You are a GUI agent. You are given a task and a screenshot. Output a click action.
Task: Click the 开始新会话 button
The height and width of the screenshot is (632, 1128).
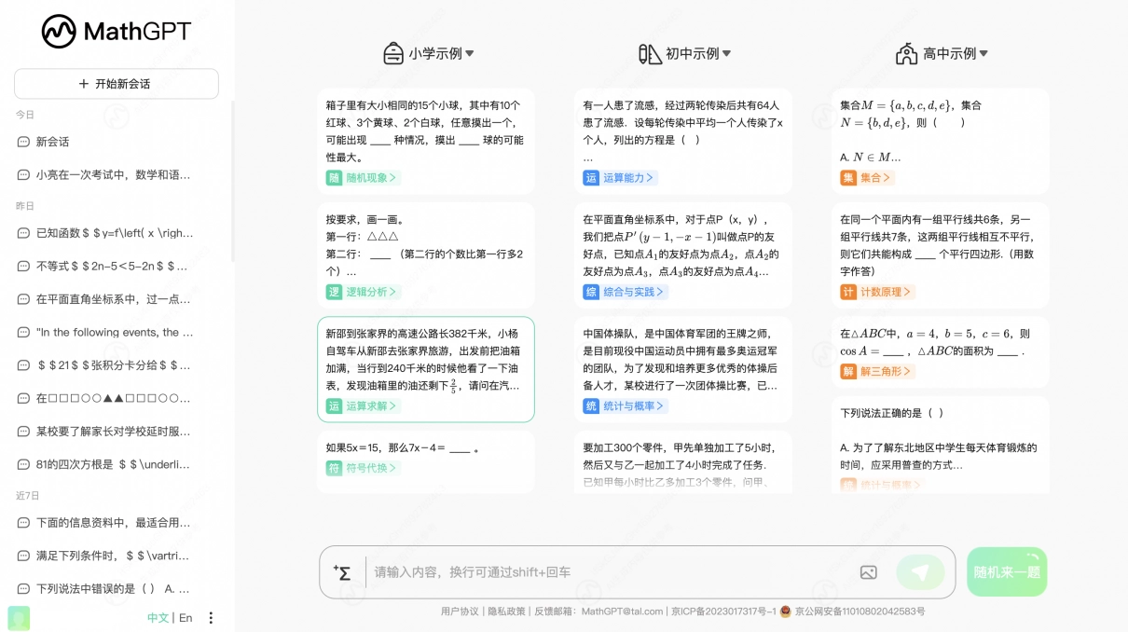(117, 84)
